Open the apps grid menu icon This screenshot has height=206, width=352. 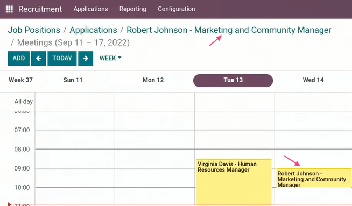(x=9, y=9)
